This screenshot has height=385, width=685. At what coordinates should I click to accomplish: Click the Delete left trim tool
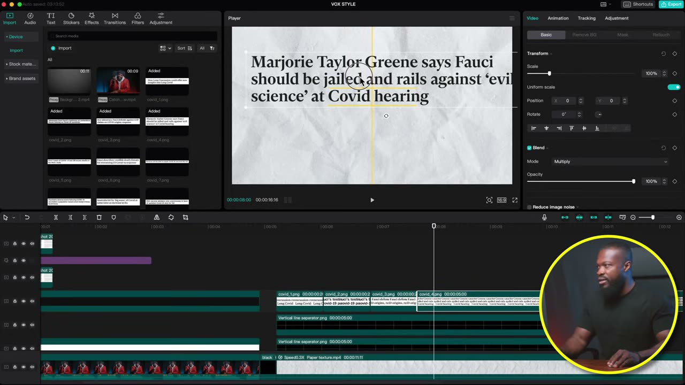click(x=70, y=218)
